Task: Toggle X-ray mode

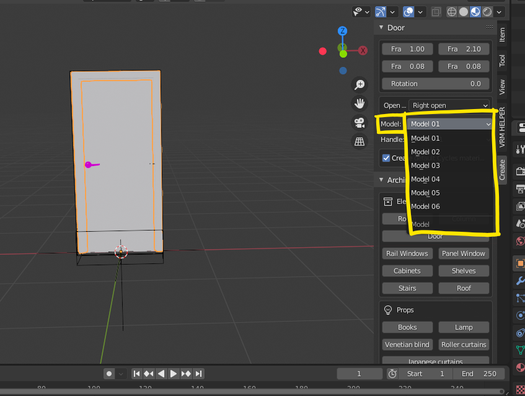Action: 436,12
